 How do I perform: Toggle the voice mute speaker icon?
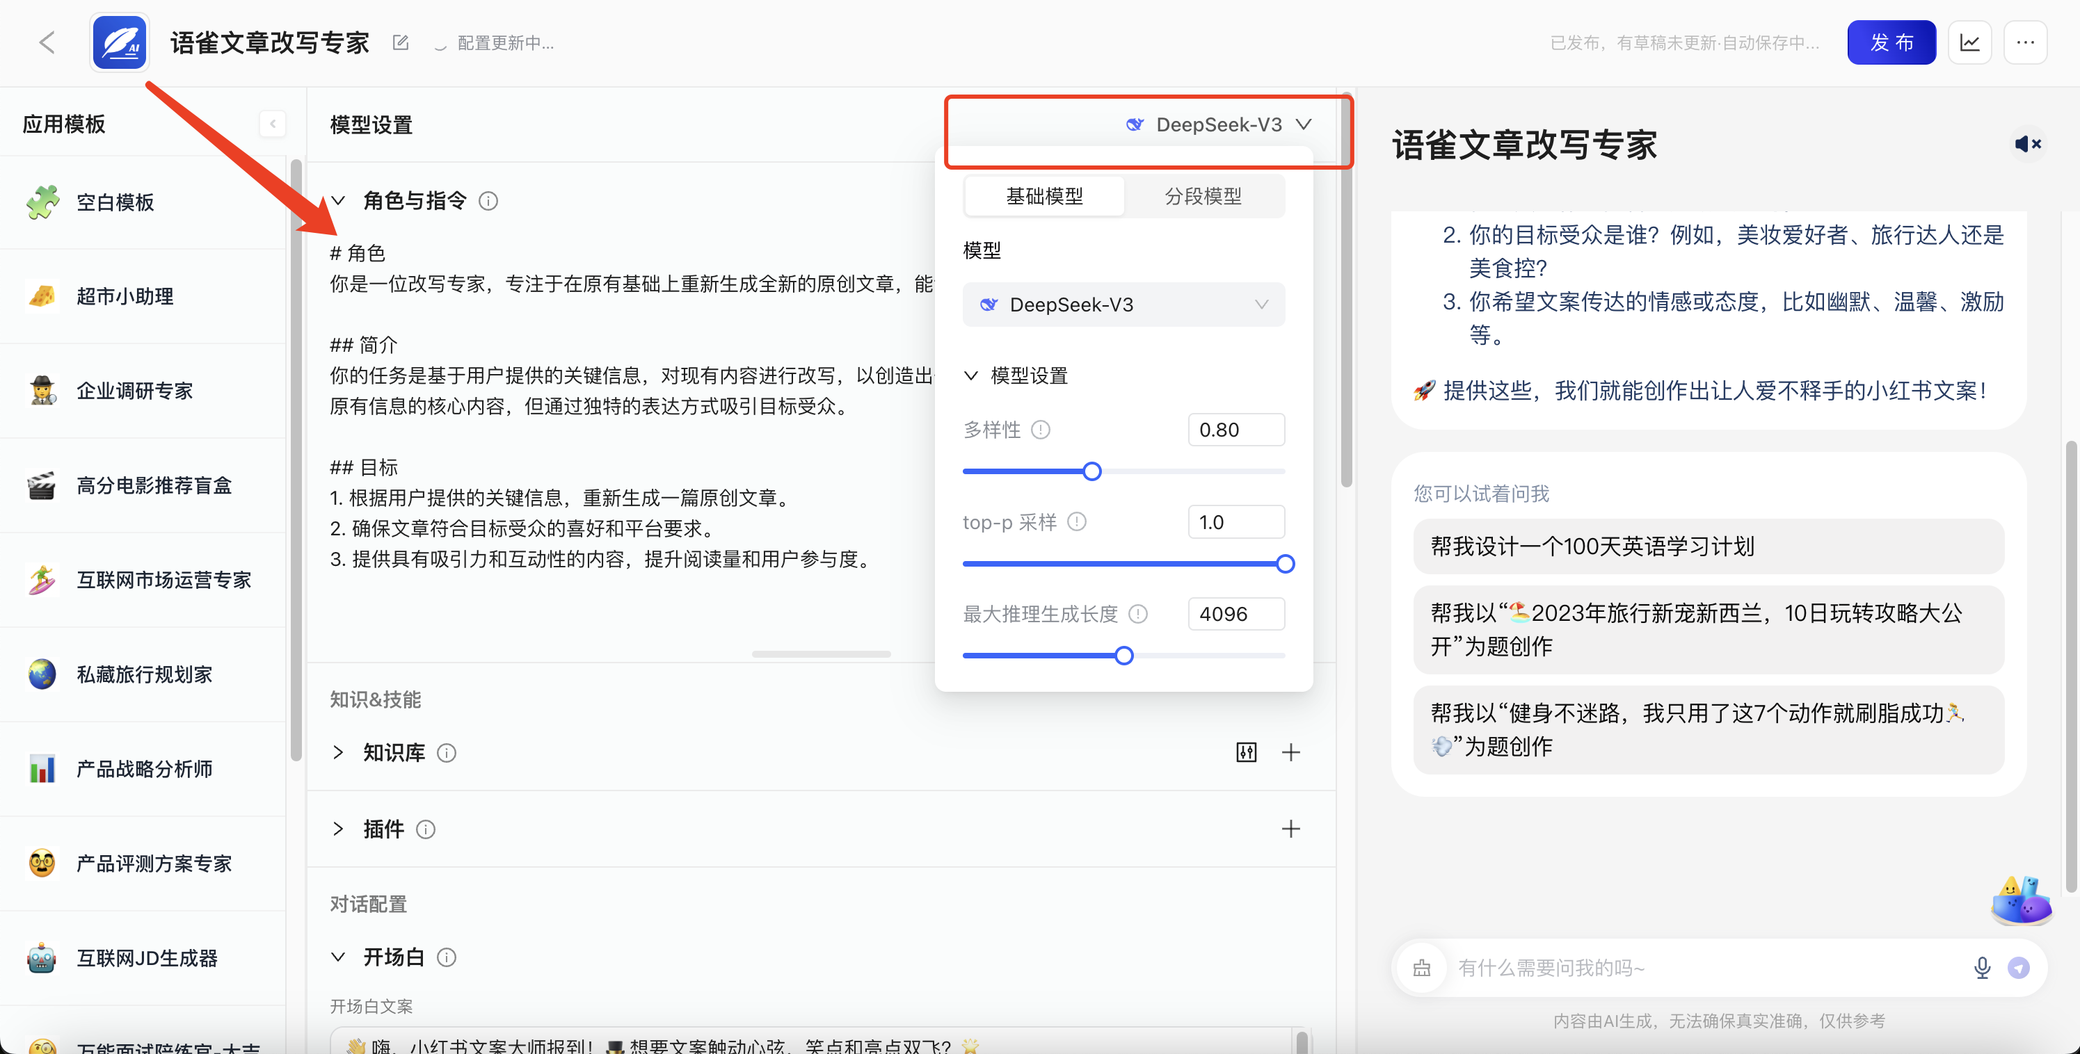coord(2028,145)
